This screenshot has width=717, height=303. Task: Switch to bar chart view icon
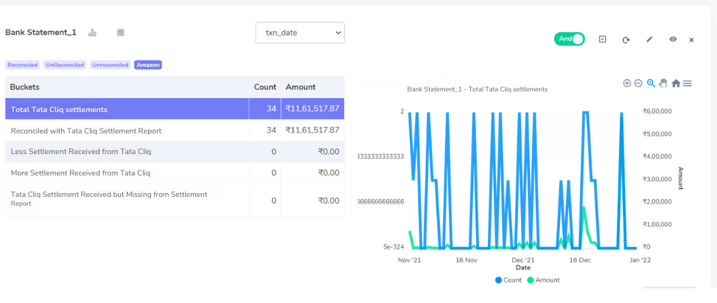point(92,32)
